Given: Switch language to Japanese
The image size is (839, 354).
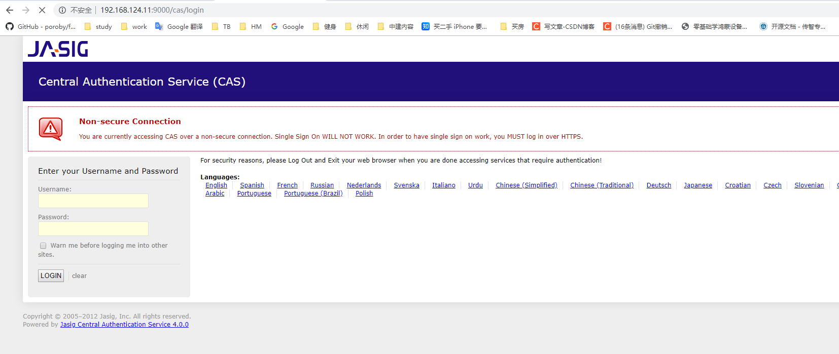Looking at the screenshot, I should (x=698, y=185).
